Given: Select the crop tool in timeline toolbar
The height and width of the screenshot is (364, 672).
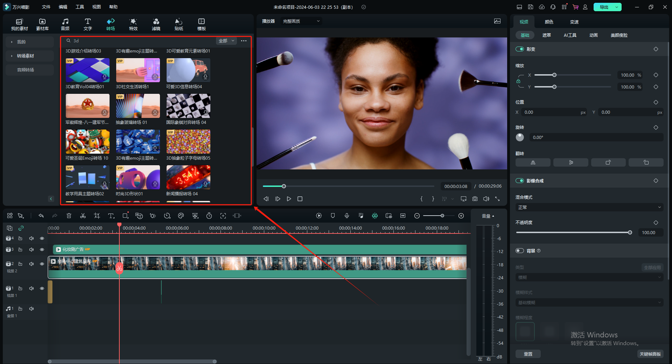Looking at the screenshot, I should (97, 216).
